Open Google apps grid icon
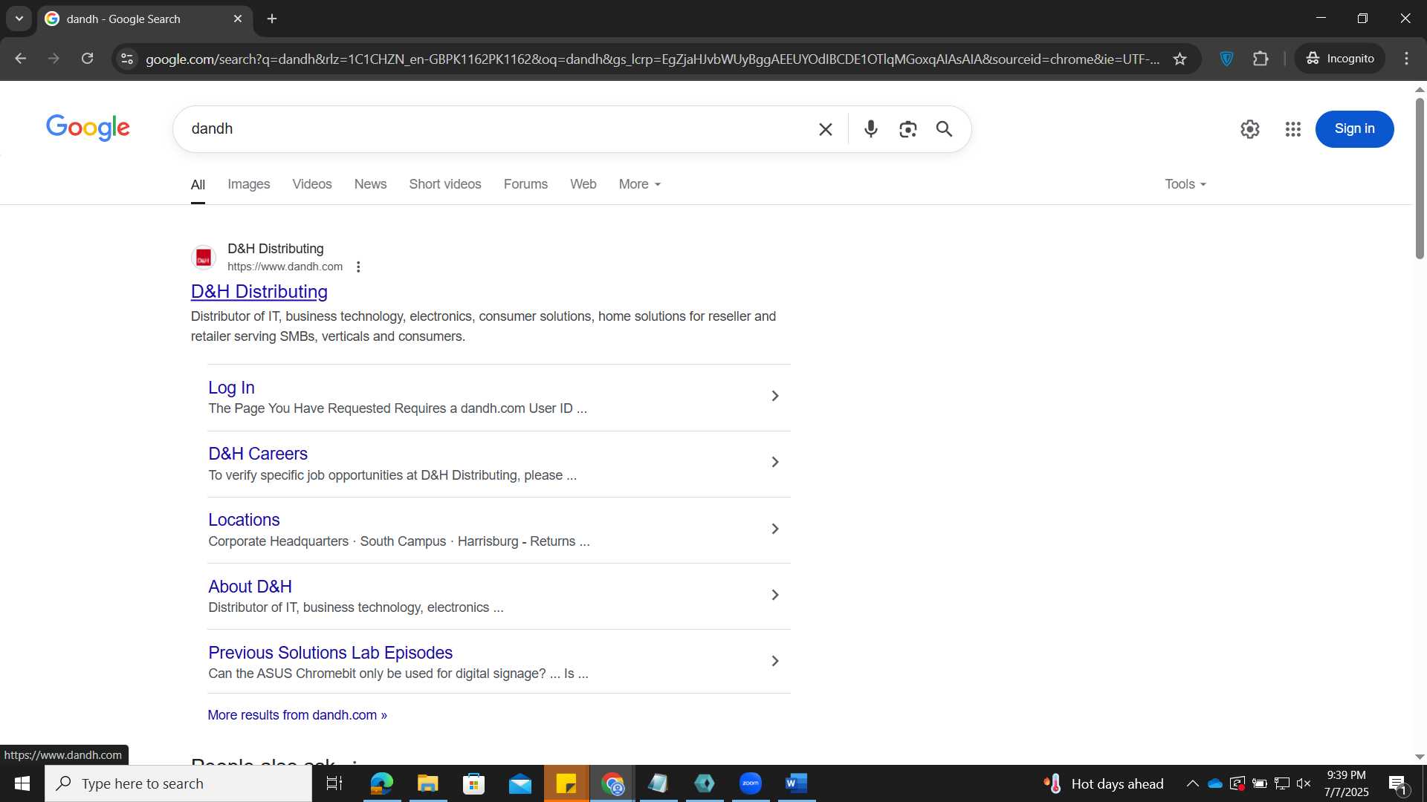The height and width of the screenshot is (802, 1427). 1293,129
